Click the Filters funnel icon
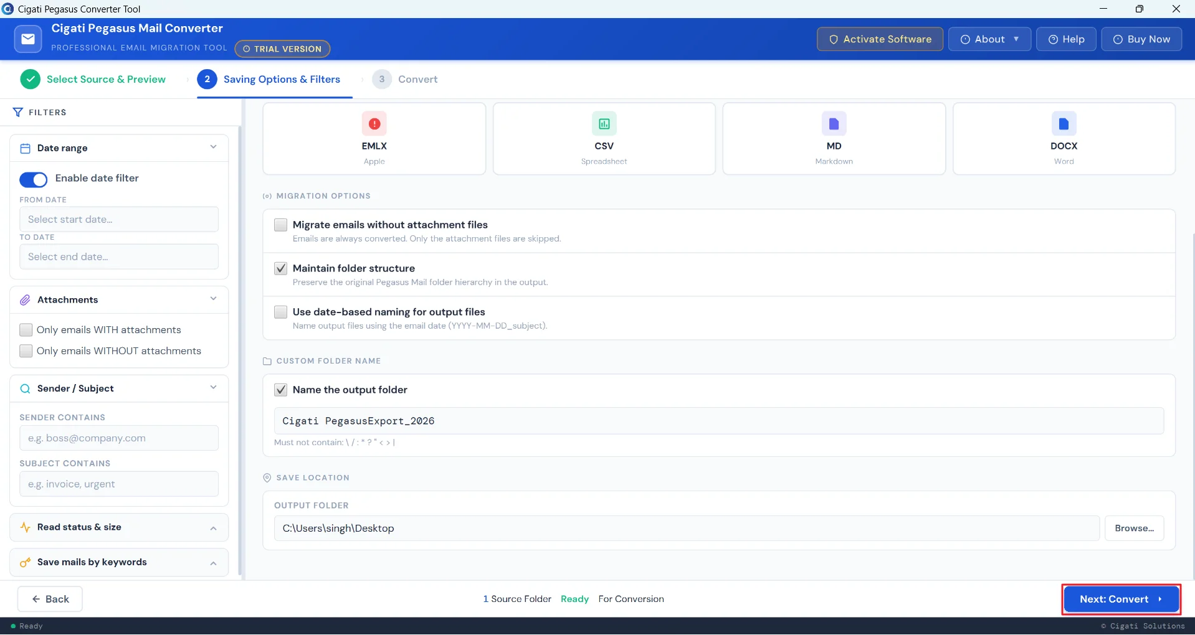Viewport: 1195px width, 635px height. pos(17,112)
